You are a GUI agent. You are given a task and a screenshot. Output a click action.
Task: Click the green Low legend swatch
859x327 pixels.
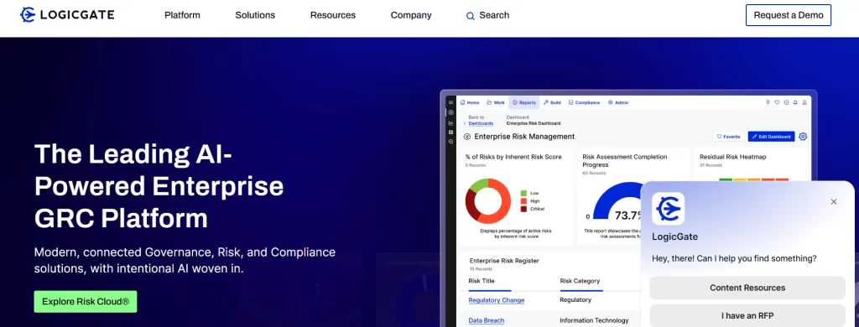pos(523,194)
